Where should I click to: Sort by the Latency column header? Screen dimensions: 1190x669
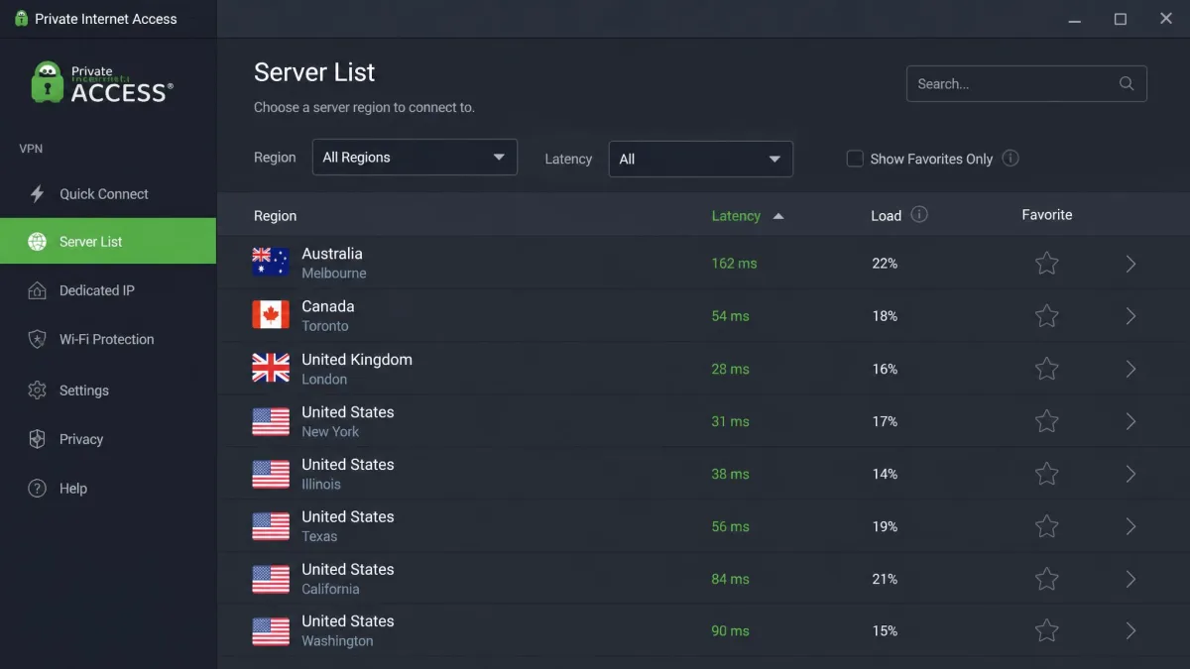pyautogui.click(x=736, y=216)
